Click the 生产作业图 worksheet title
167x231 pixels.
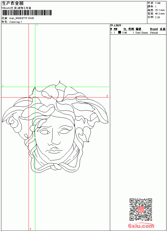[x=13, y=3]
